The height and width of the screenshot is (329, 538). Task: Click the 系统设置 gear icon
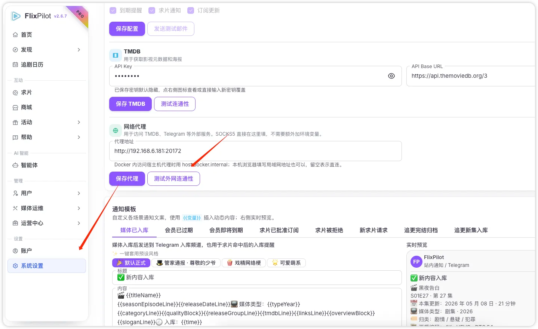click(x=15, y=266)
